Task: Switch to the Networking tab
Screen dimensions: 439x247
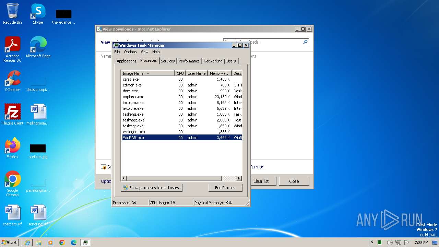Action: pos(213,61)
